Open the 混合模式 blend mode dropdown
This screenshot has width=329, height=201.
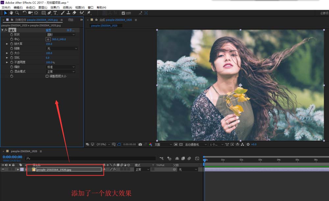[61, 71]
